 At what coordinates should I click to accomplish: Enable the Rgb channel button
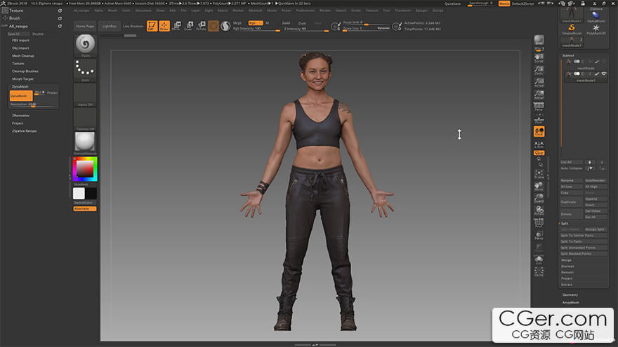(255, 23)
